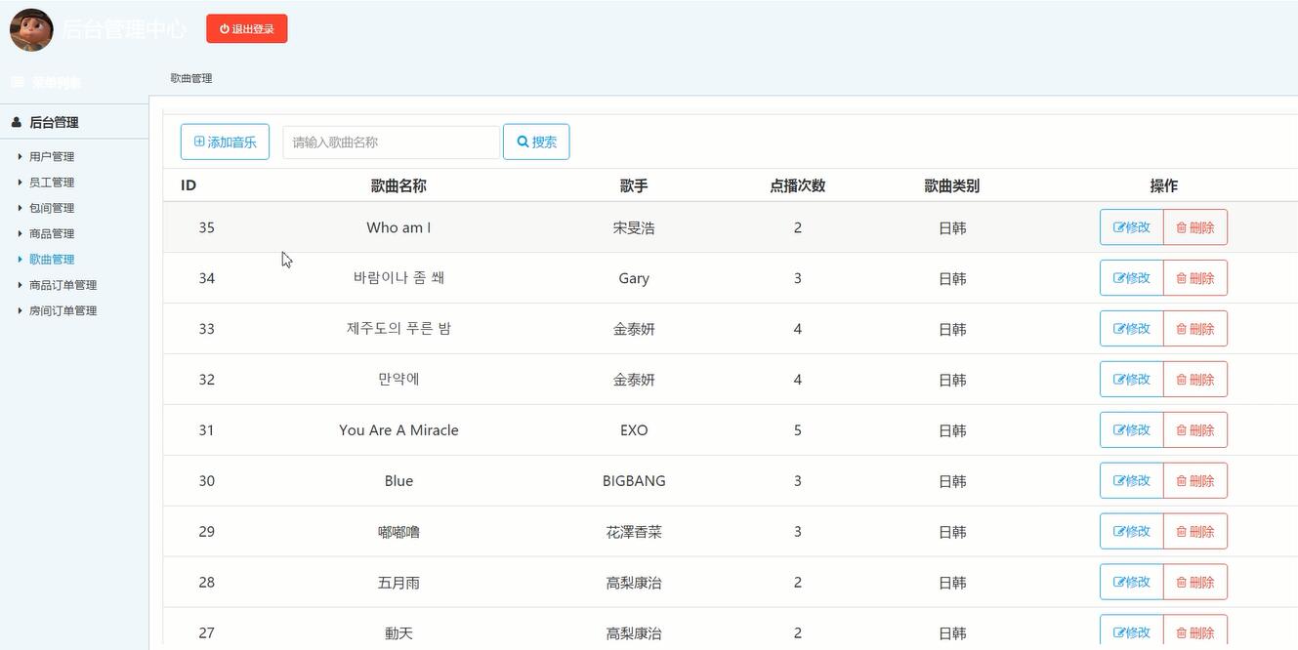Click the 搜索 search button

tap(536, 142)
